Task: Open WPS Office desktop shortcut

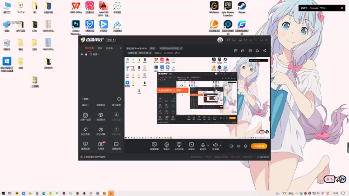Action: [76, 8]
